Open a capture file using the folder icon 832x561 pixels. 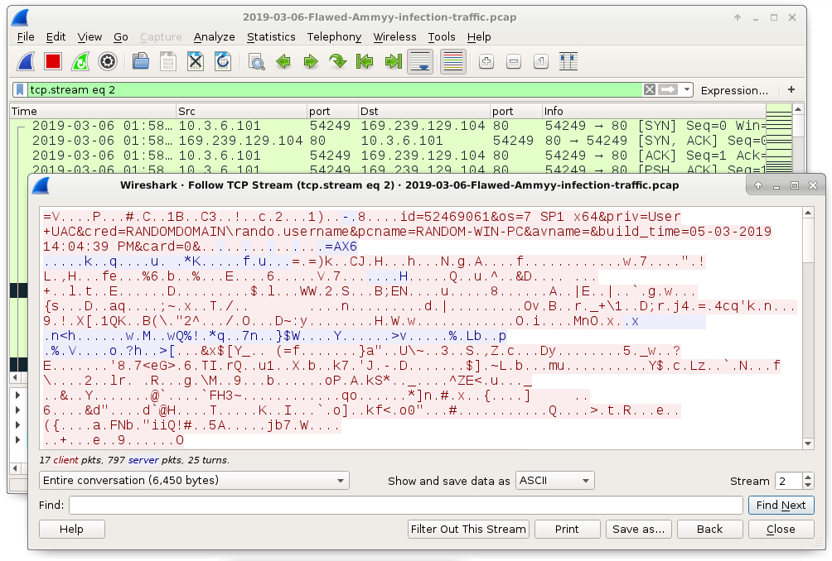click(x=141, y=61)
